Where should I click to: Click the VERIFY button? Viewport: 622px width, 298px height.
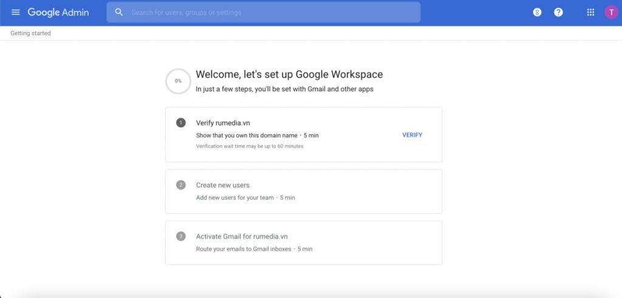[412, 135]
